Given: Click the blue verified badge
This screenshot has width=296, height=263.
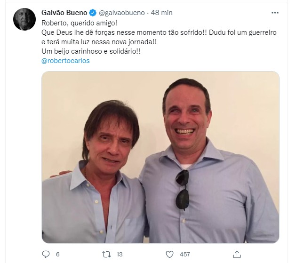Looking at the screenshot, I should click(x=93, y=13).
